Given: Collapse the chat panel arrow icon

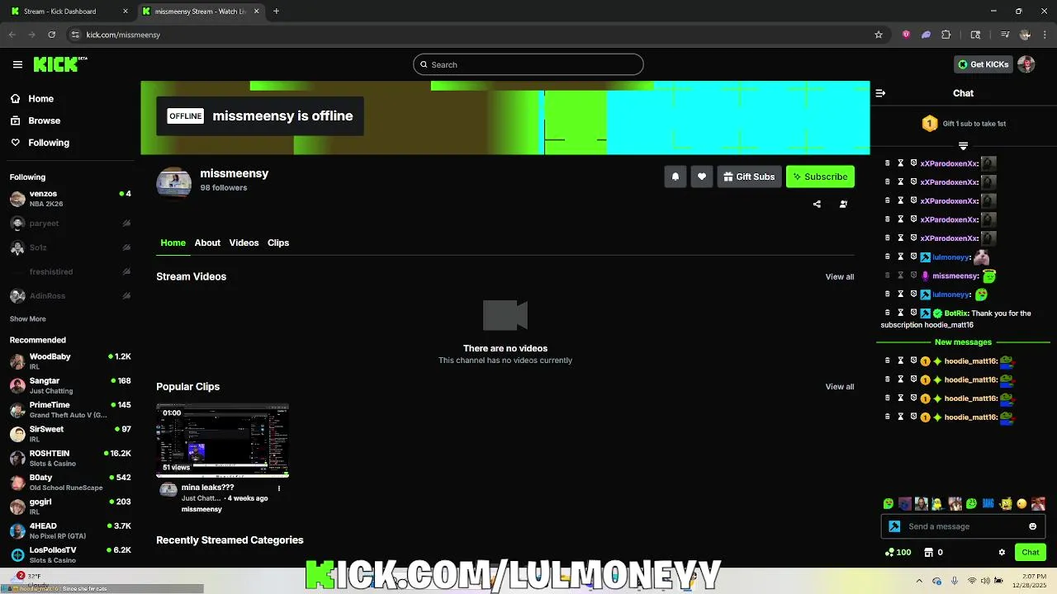Looking at the screenshot, I should point(880,93).
